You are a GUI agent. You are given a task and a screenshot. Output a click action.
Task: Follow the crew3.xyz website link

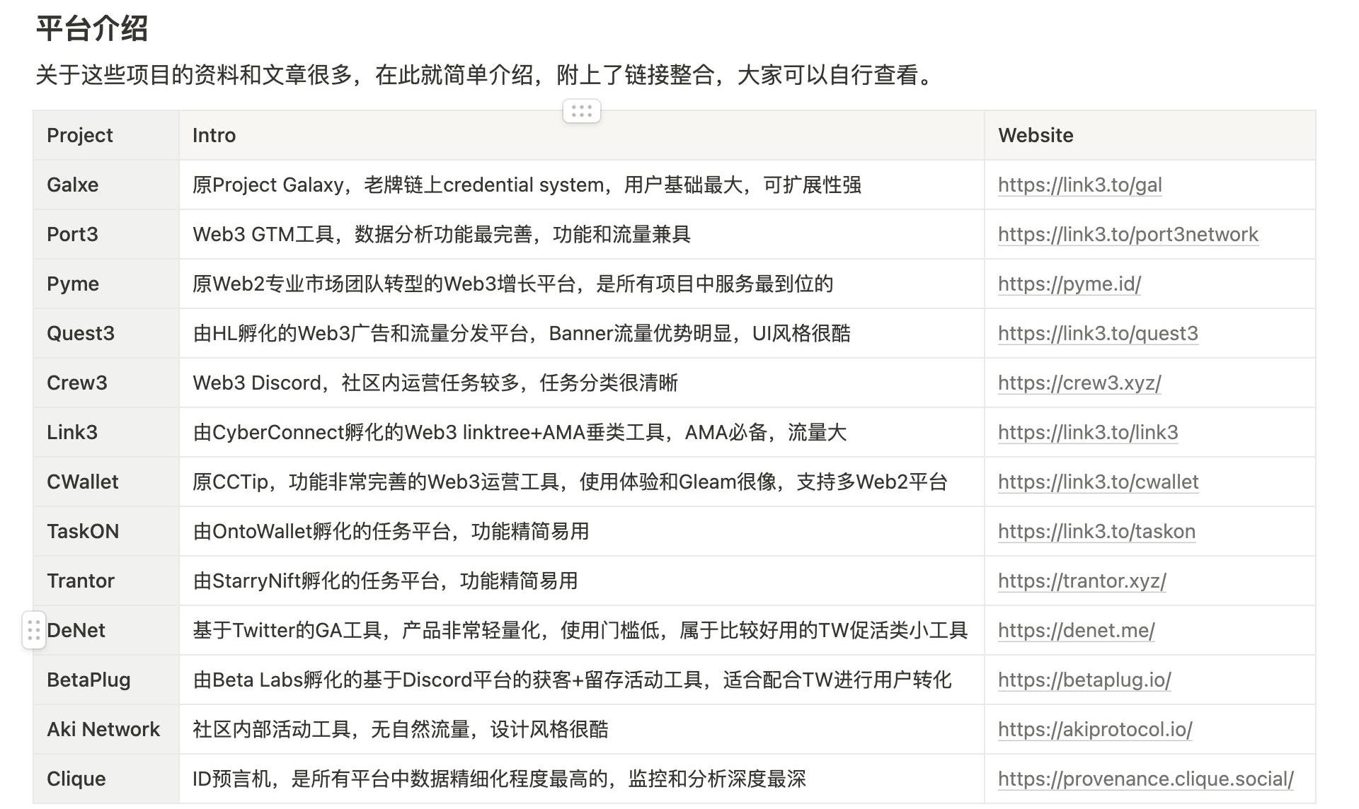[1079, 383]
